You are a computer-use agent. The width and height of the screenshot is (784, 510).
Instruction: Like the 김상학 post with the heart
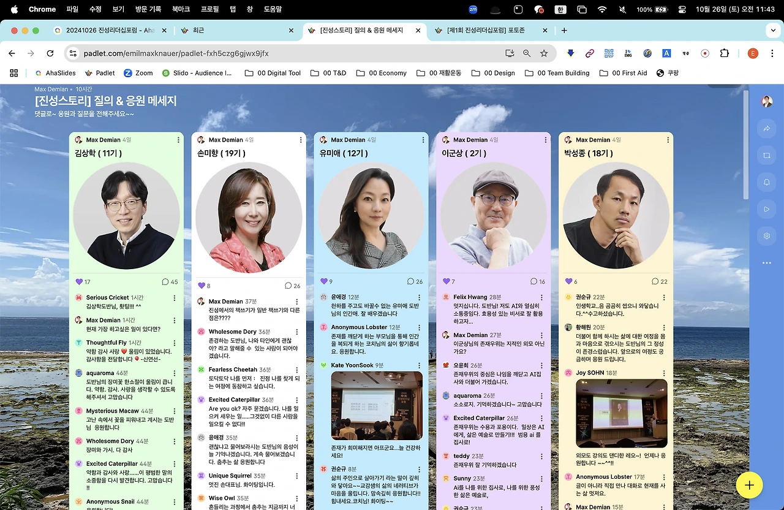click(79, 282)
